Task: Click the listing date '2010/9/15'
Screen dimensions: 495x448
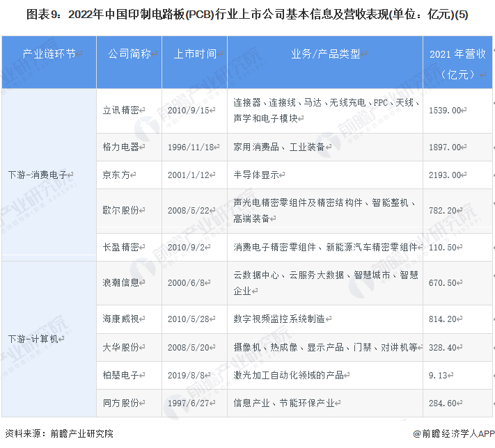Action: 189,111
